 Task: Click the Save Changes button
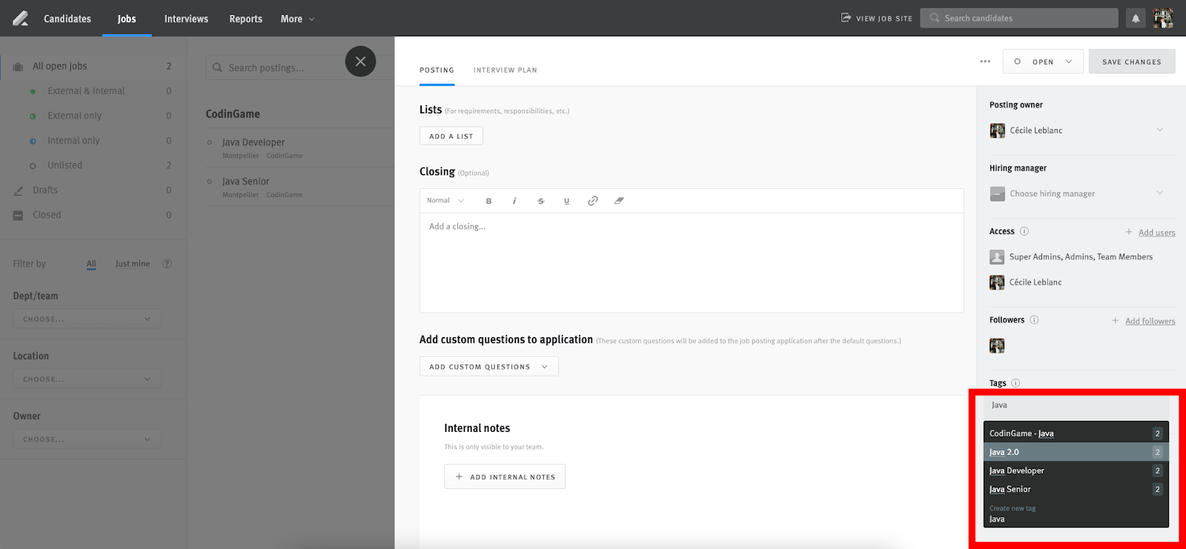(x=1131, y=61)
